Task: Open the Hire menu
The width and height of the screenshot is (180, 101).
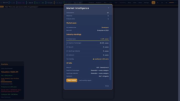Action: [x=105, y=2]
